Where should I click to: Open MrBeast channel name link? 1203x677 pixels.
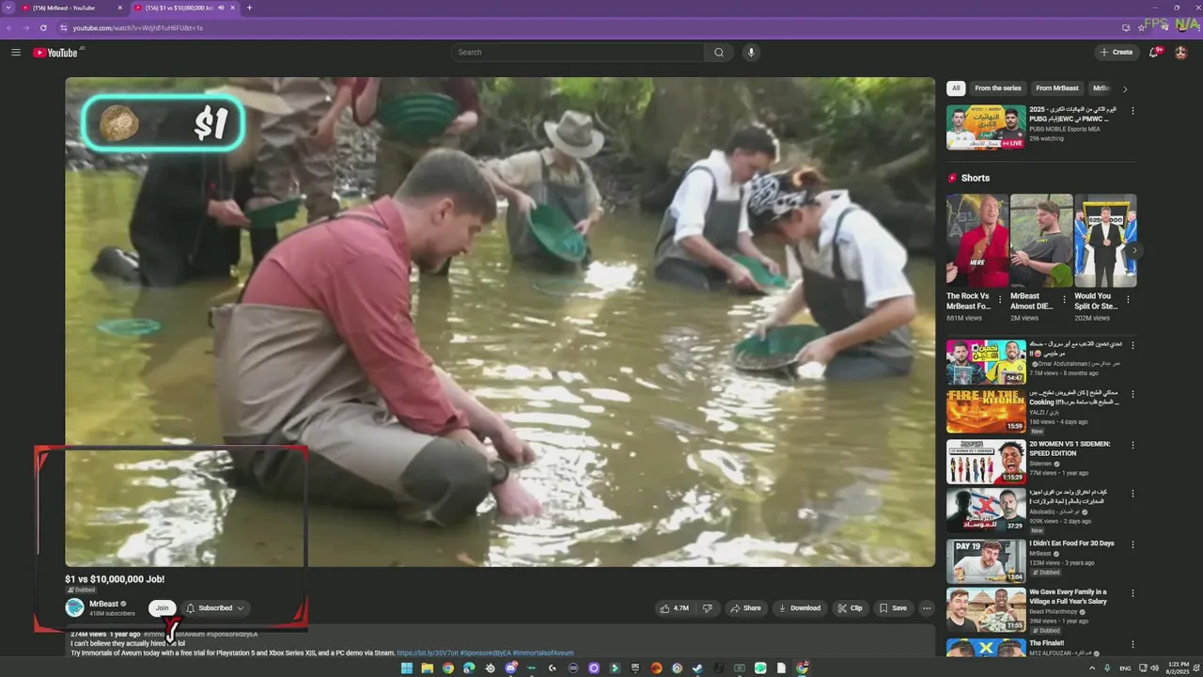(103, 604)
